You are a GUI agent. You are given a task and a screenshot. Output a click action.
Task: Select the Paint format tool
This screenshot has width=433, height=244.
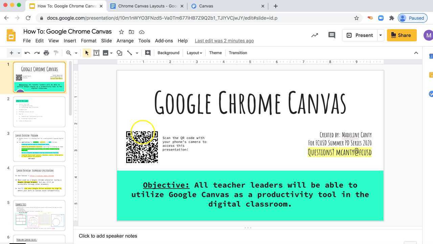click(x=56, y=53)
